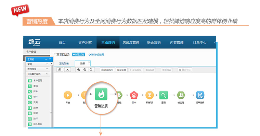Click the EDM node on canvas
Image resolution: width=260 pixels, height=136 pixels.
point(134,95)
